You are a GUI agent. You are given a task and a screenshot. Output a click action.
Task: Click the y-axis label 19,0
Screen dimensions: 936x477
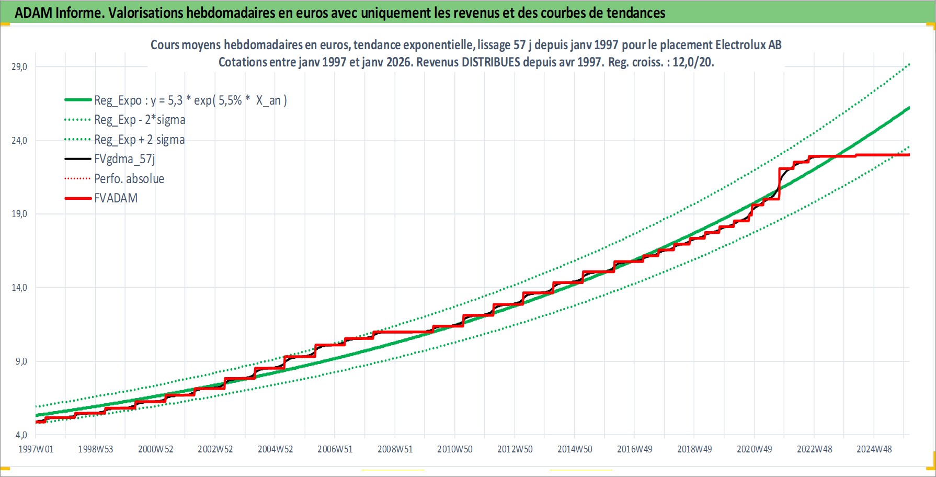coord(19,214)
